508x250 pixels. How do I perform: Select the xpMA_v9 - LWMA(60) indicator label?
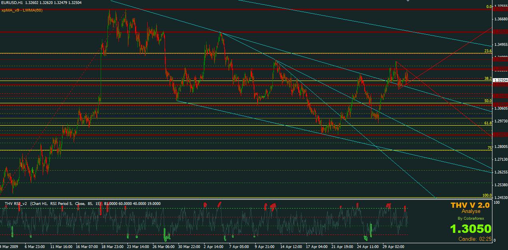click(x=22, y=10)
